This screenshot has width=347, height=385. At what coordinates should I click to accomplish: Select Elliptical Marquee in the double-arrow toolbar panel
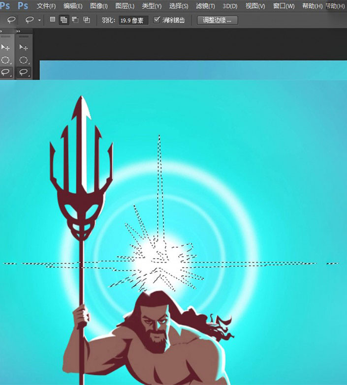(x=24, y=60)
